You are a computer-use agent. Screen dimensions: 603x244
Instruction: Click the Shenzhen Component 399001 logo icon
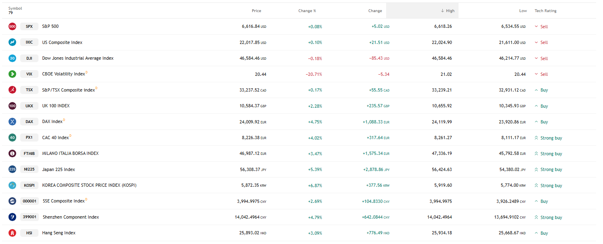12,217
